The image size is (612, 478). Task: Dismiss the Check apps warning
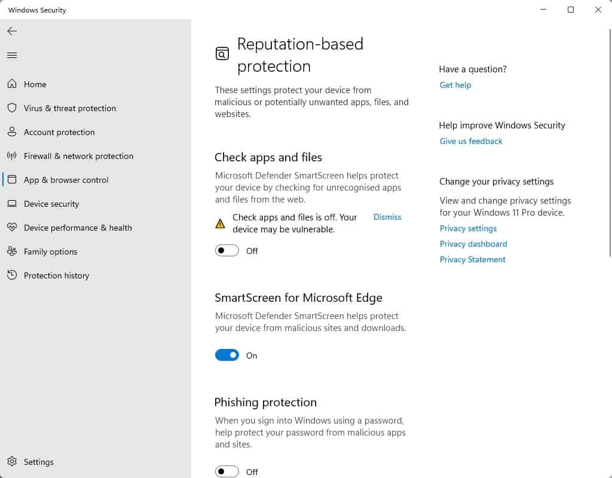tap(387, 217)
